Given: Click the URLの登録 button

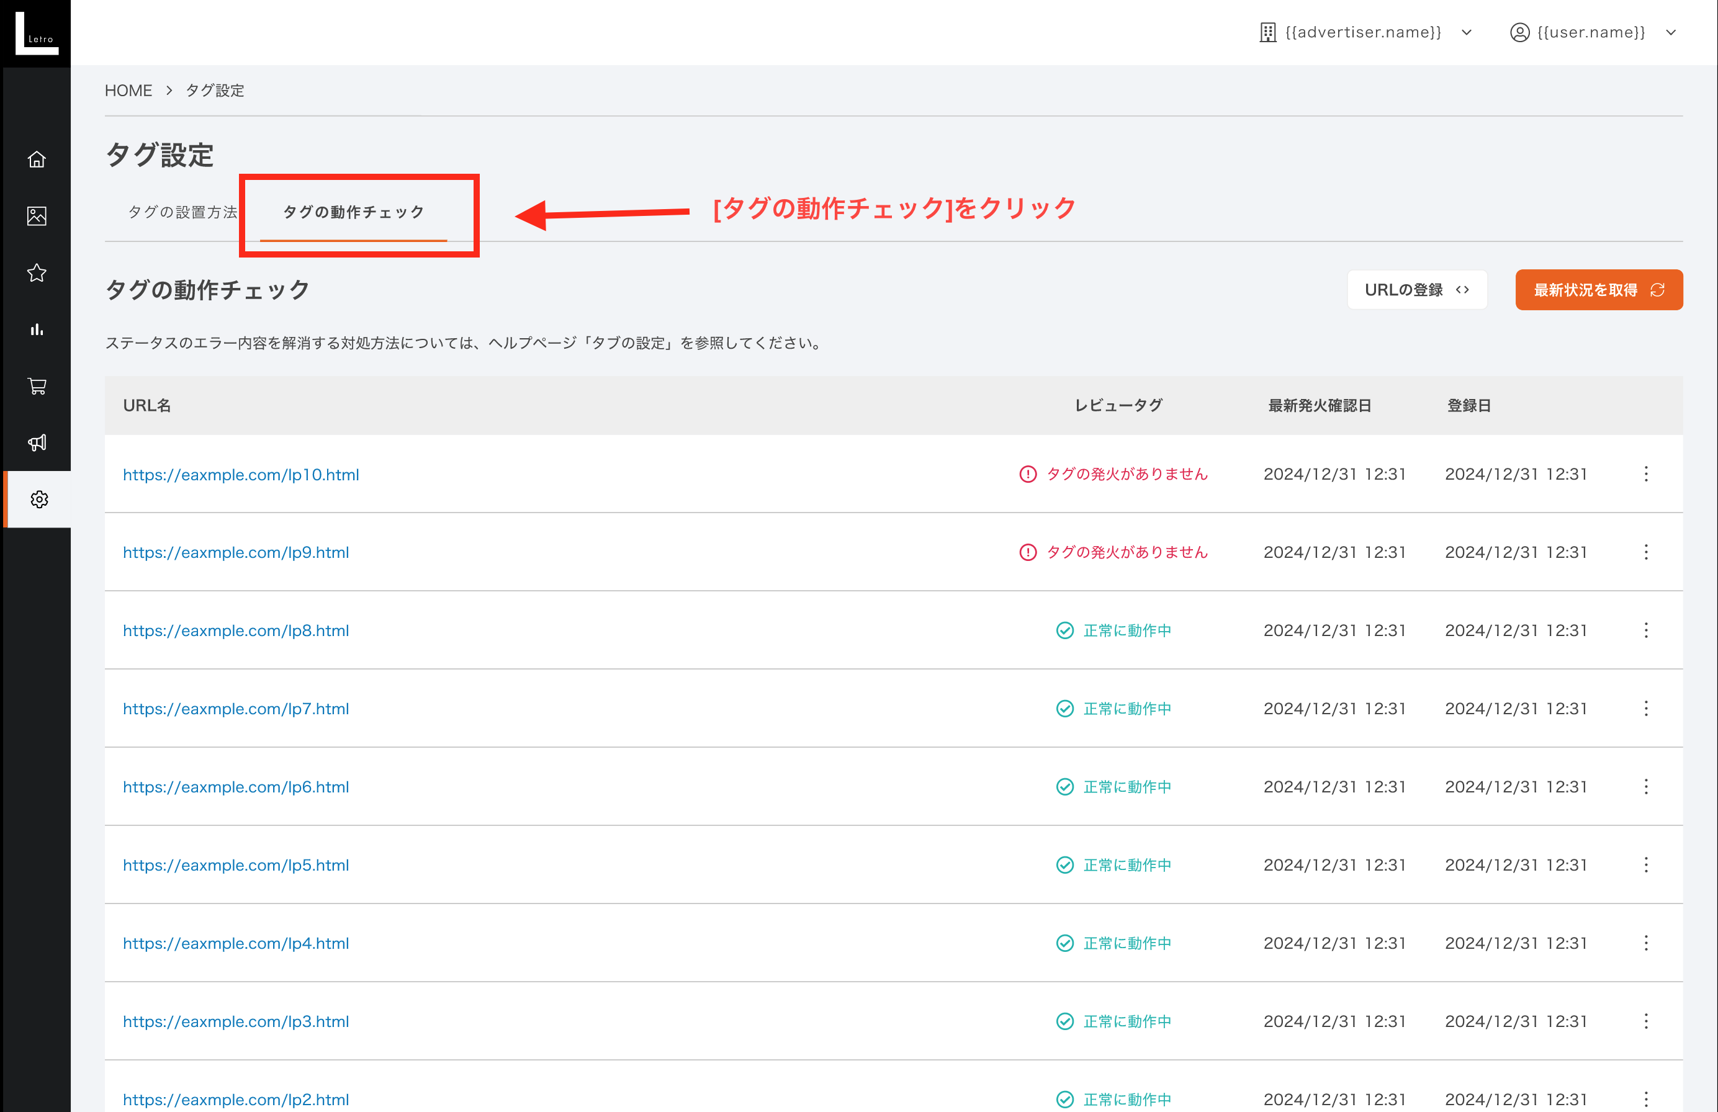Looking at the screenshot, I should pos(1416,290).
